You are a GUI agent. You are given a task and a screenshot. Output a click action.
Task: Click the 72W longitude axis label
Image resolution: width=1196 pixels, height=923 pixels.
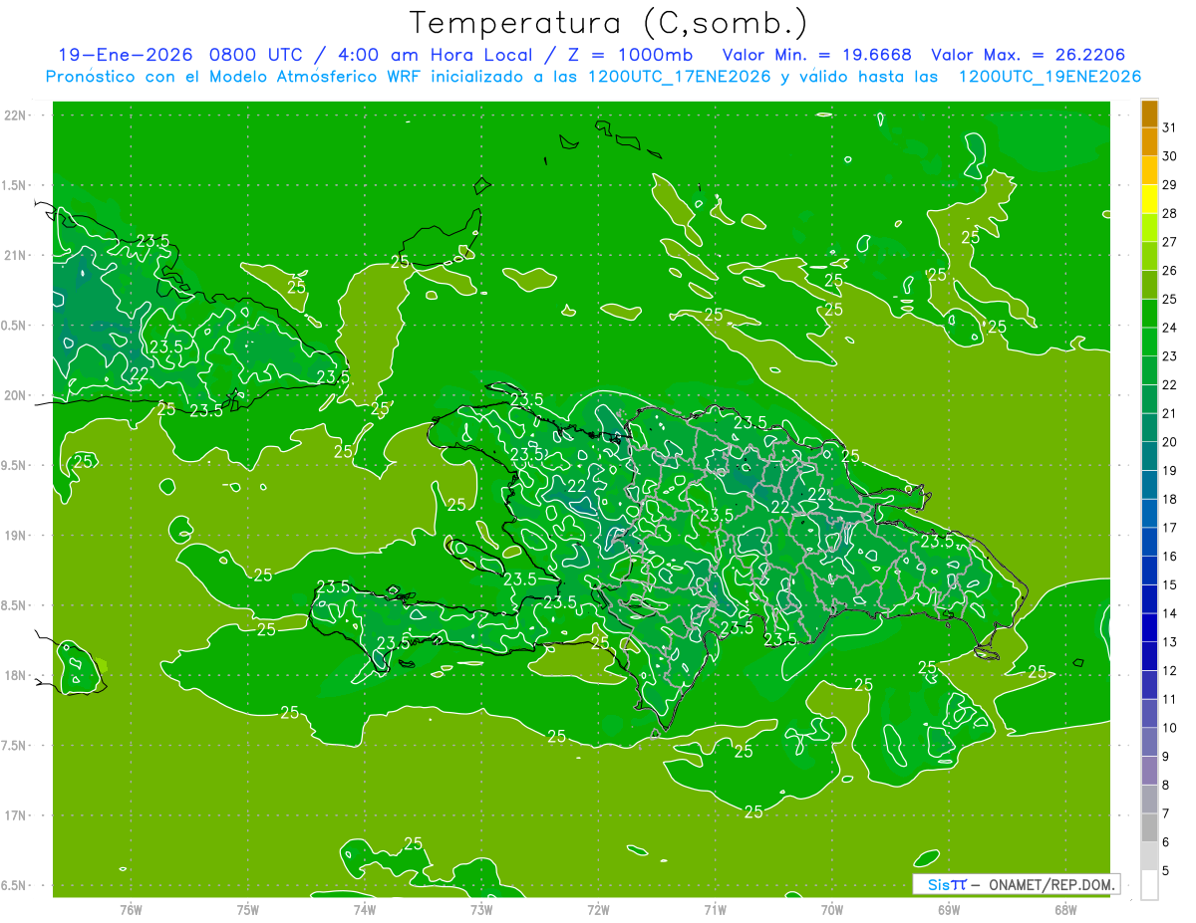[598, 910]
